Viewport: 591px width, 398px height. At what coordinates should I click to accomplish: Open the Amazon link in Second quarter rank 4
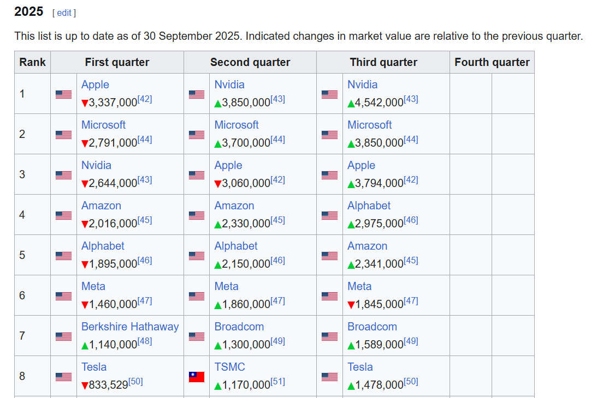234,206
